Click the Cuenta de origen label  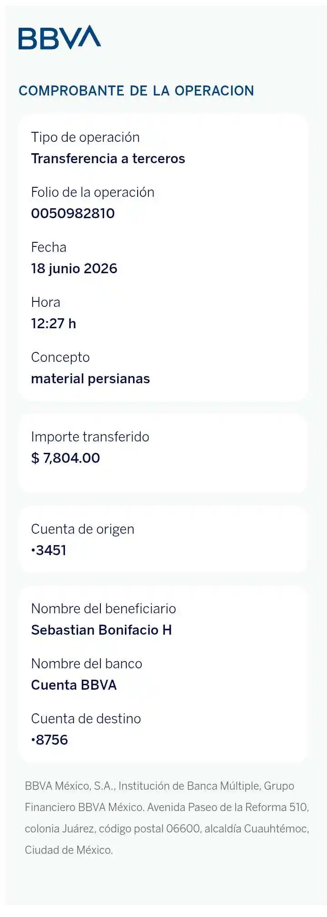click(x=83, y=529)
